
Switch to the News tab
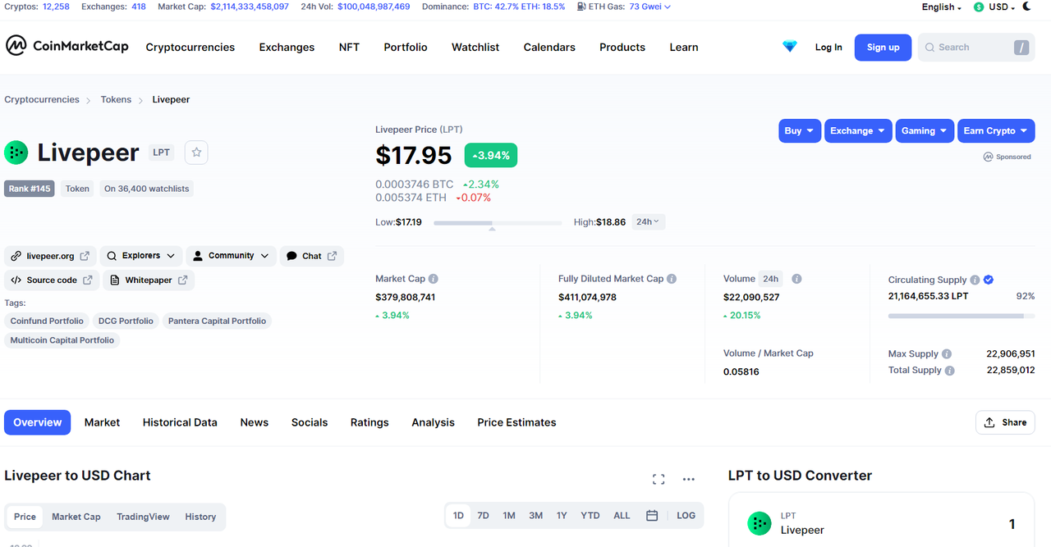click(255, 422)
